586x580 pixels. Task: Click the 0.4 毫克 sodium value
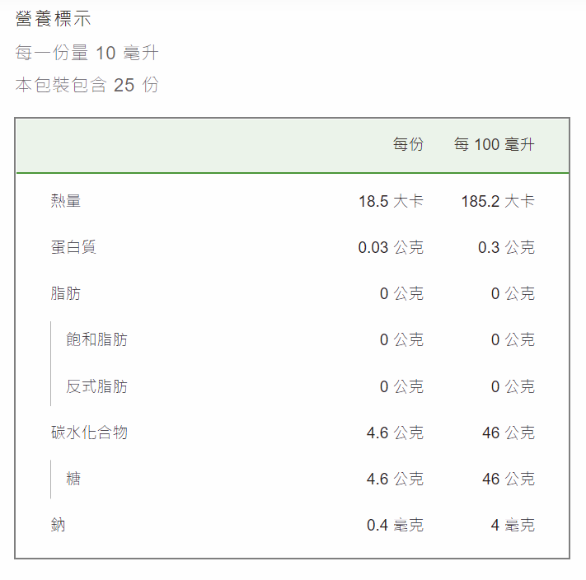coord(395,525)
